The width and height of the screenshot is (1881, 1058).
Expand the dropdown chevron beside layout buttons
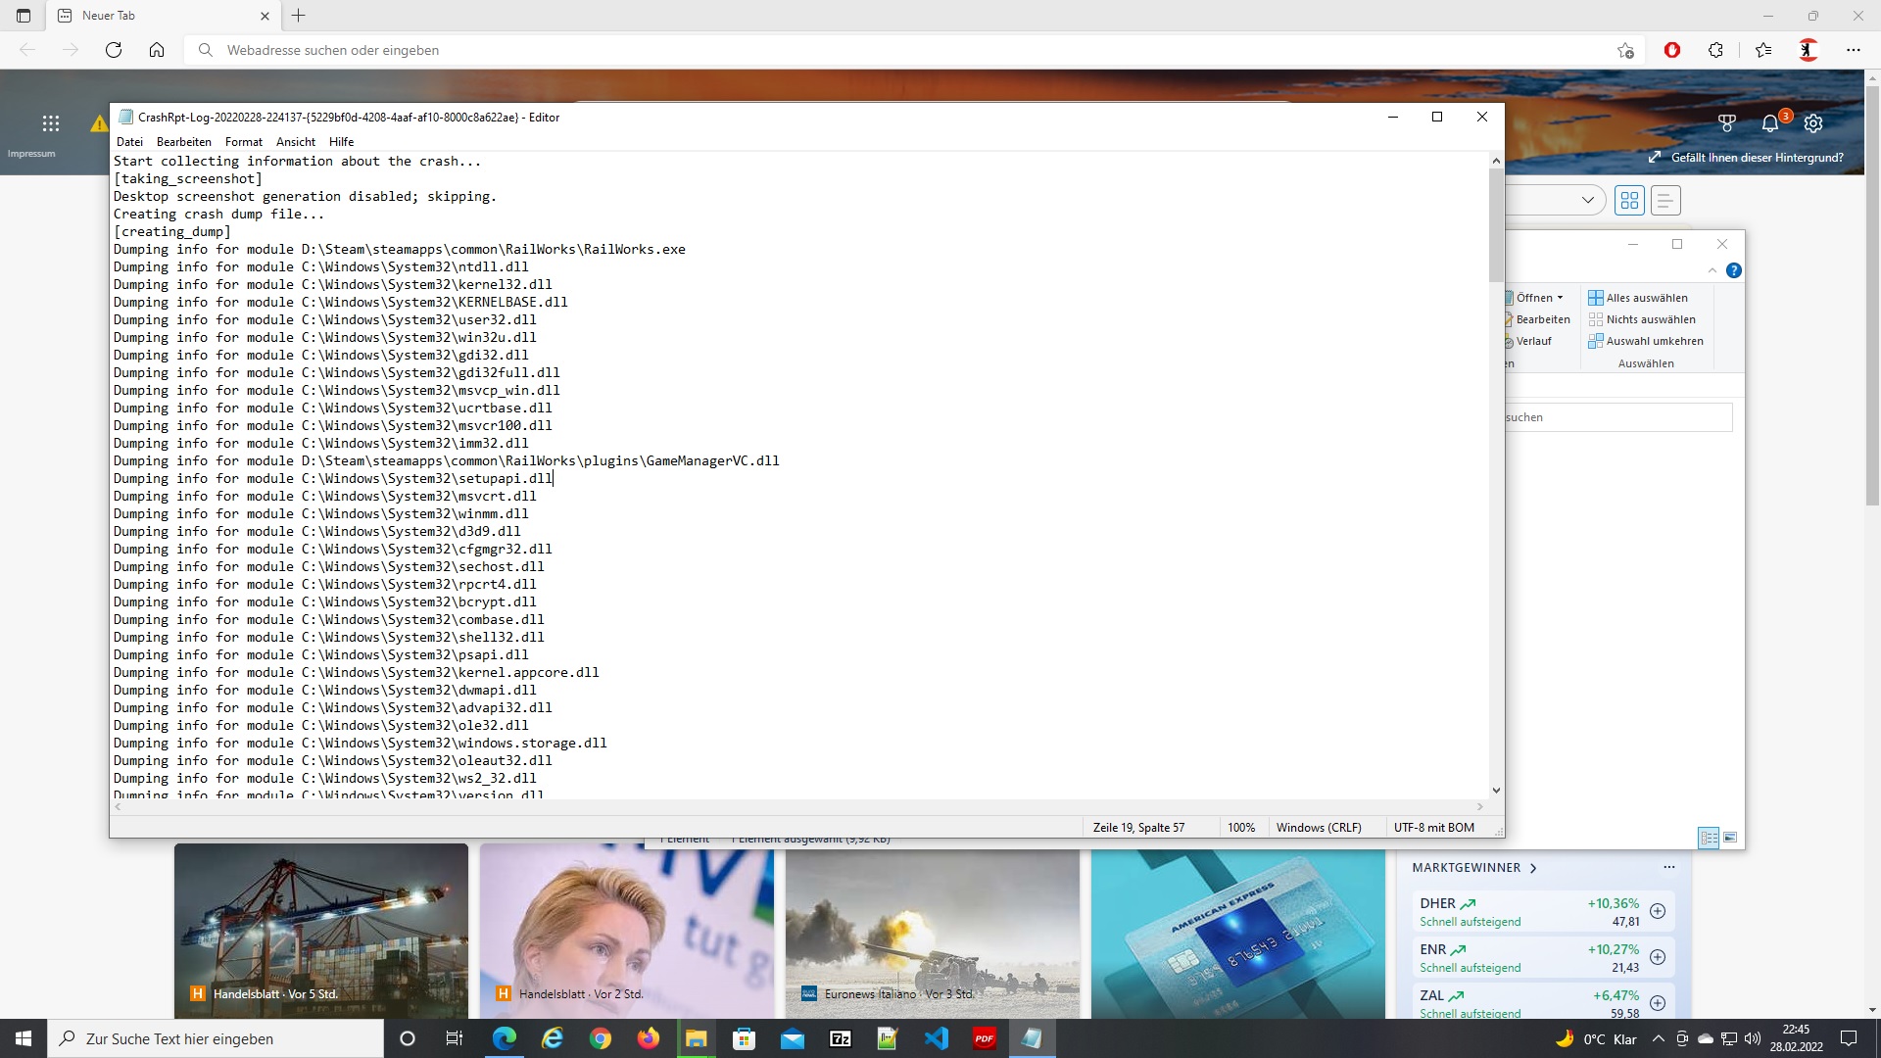click(1587, 201)
